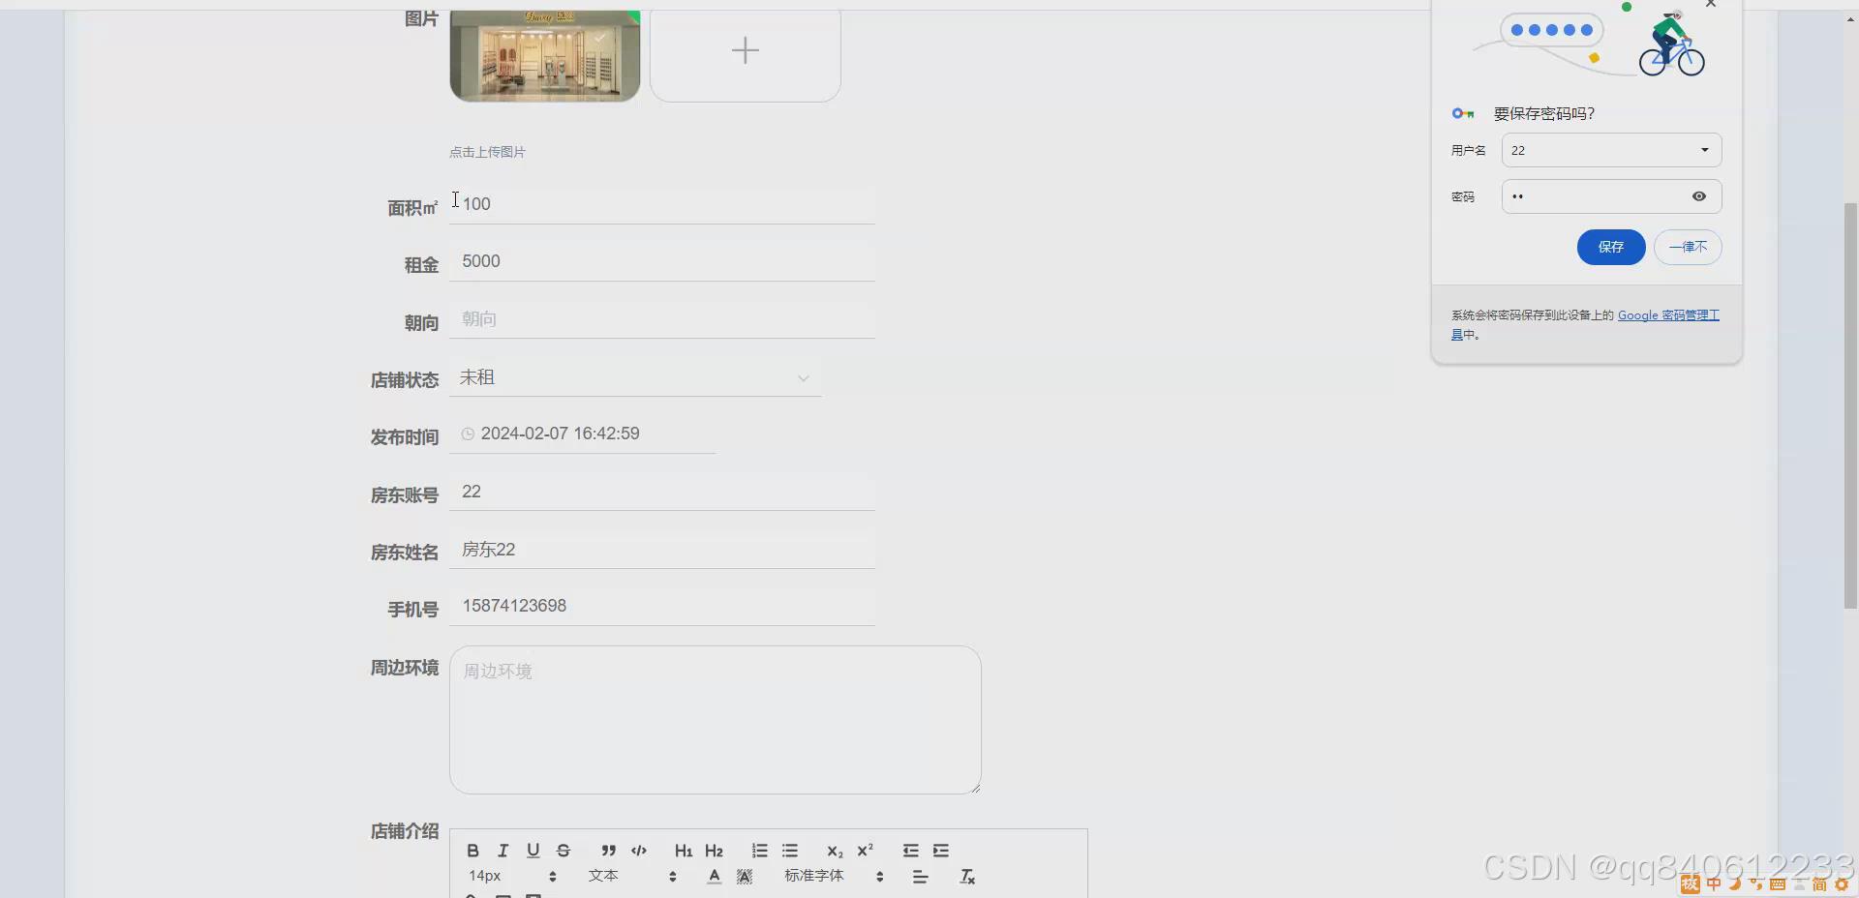
Task: Toggle italic formatting in editor
Action: 503,851
